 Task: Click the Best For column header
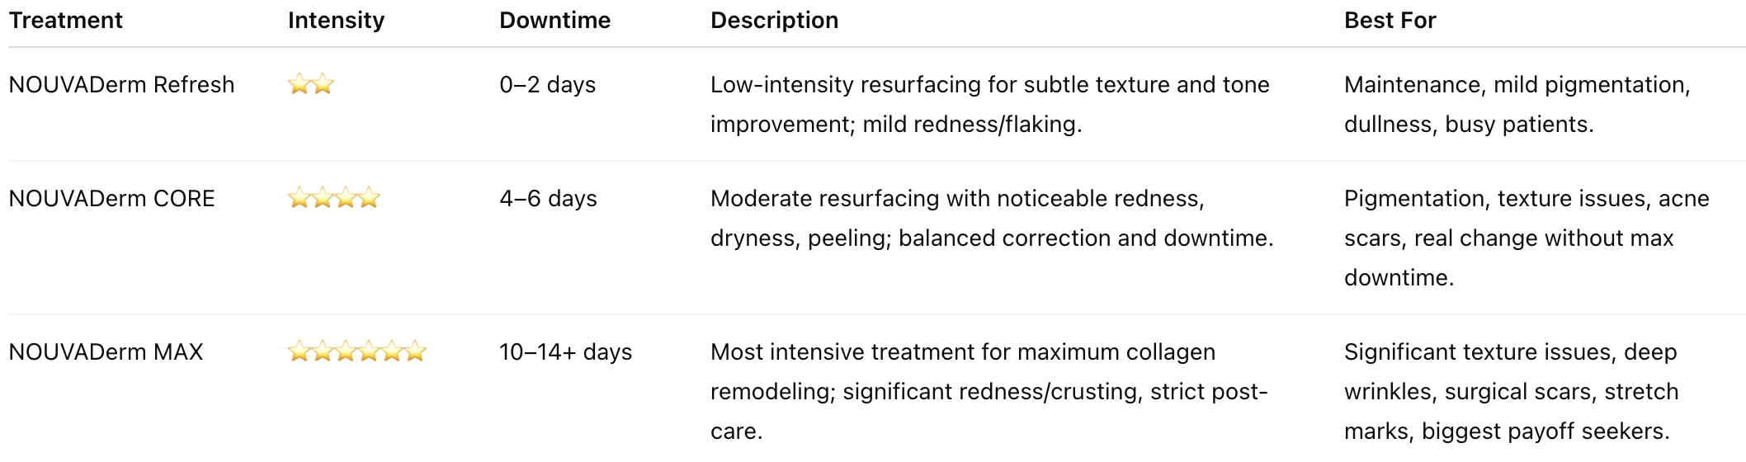coord(1390,21)
